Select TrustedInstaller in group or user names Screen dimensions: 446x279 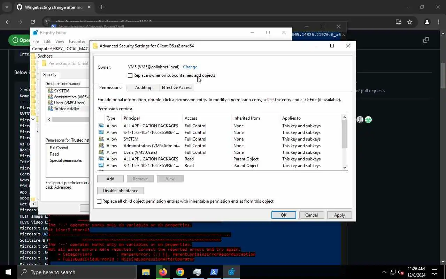click(x=66, y=109)
